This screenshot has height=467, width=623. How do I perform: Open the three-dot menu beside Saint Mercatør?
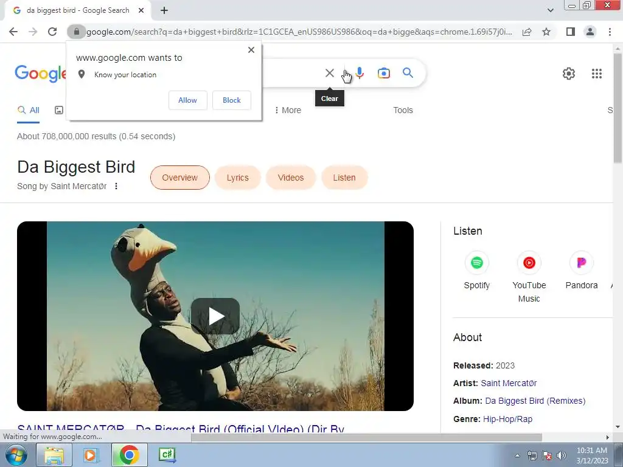(x=116, y=186)
